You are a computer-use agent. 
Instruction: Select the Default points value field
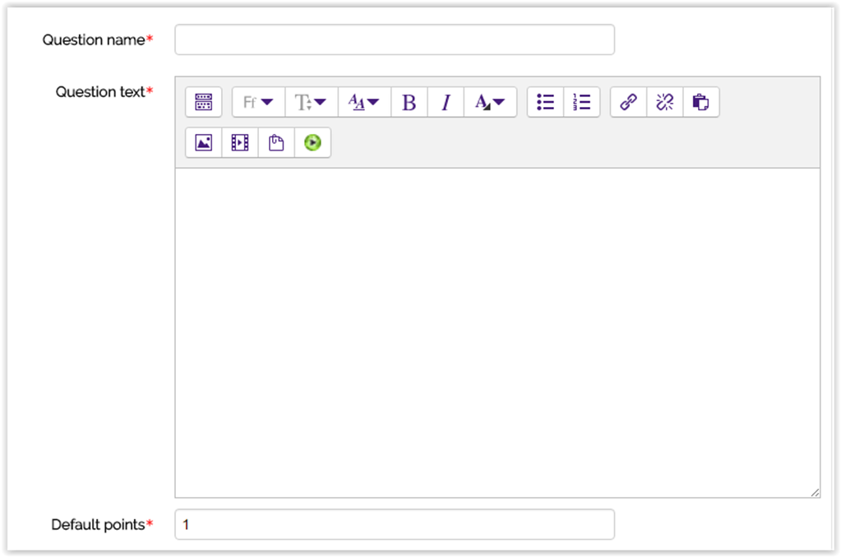pos(394,524)
